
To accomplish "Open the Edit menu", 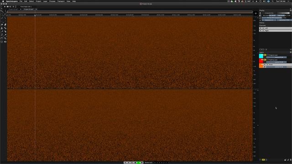I will 26,1.
